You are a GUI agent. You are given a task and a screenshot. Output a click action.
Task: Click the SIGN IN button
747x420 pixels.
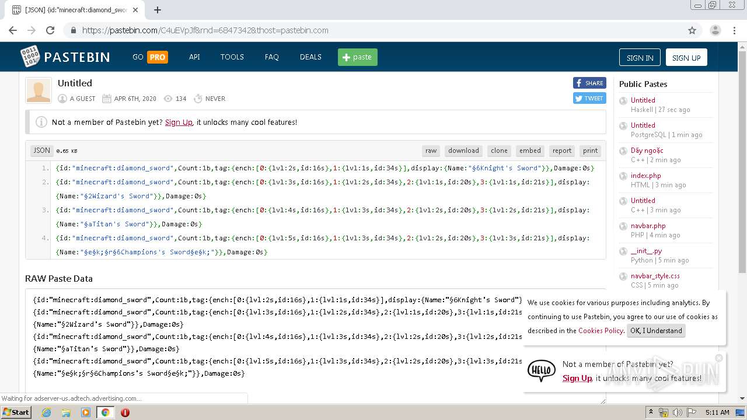(x=640, y=58)
